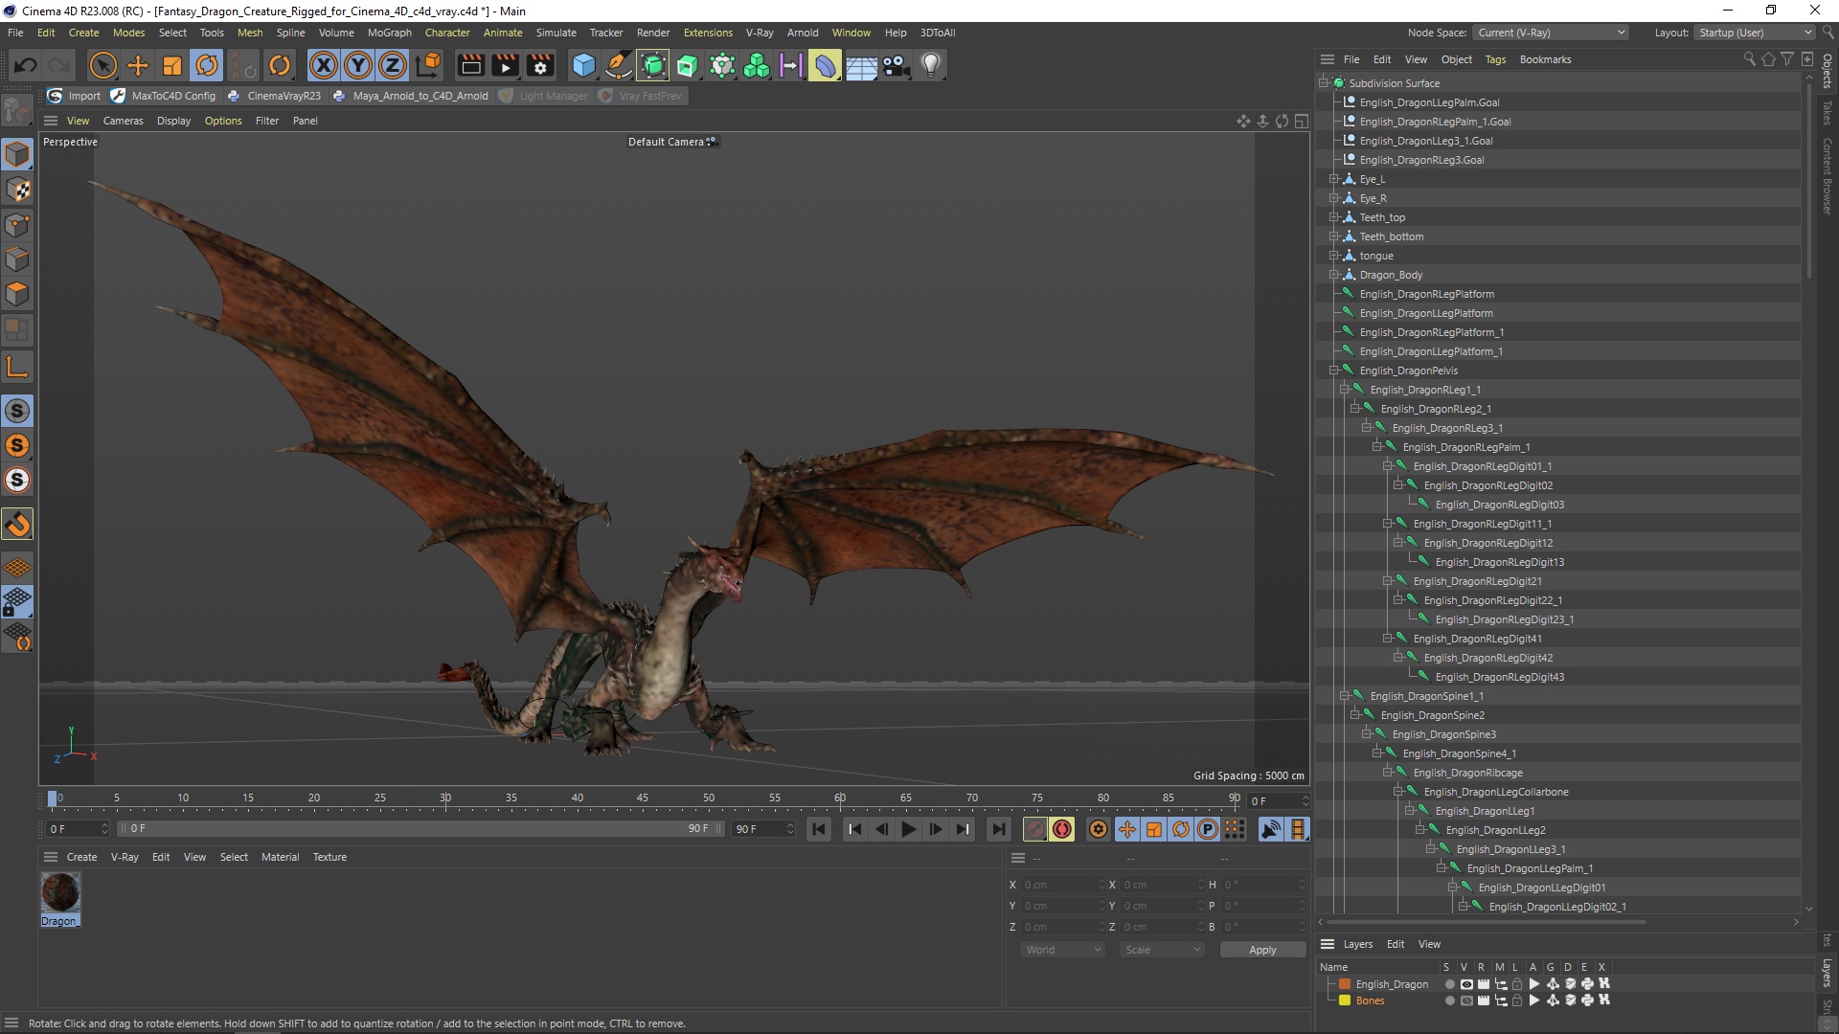The width and height of the screenshot is (1839, 1034).
Task: Activate the Rotate tool in toolbar
Action: click(x=207, y=65)
